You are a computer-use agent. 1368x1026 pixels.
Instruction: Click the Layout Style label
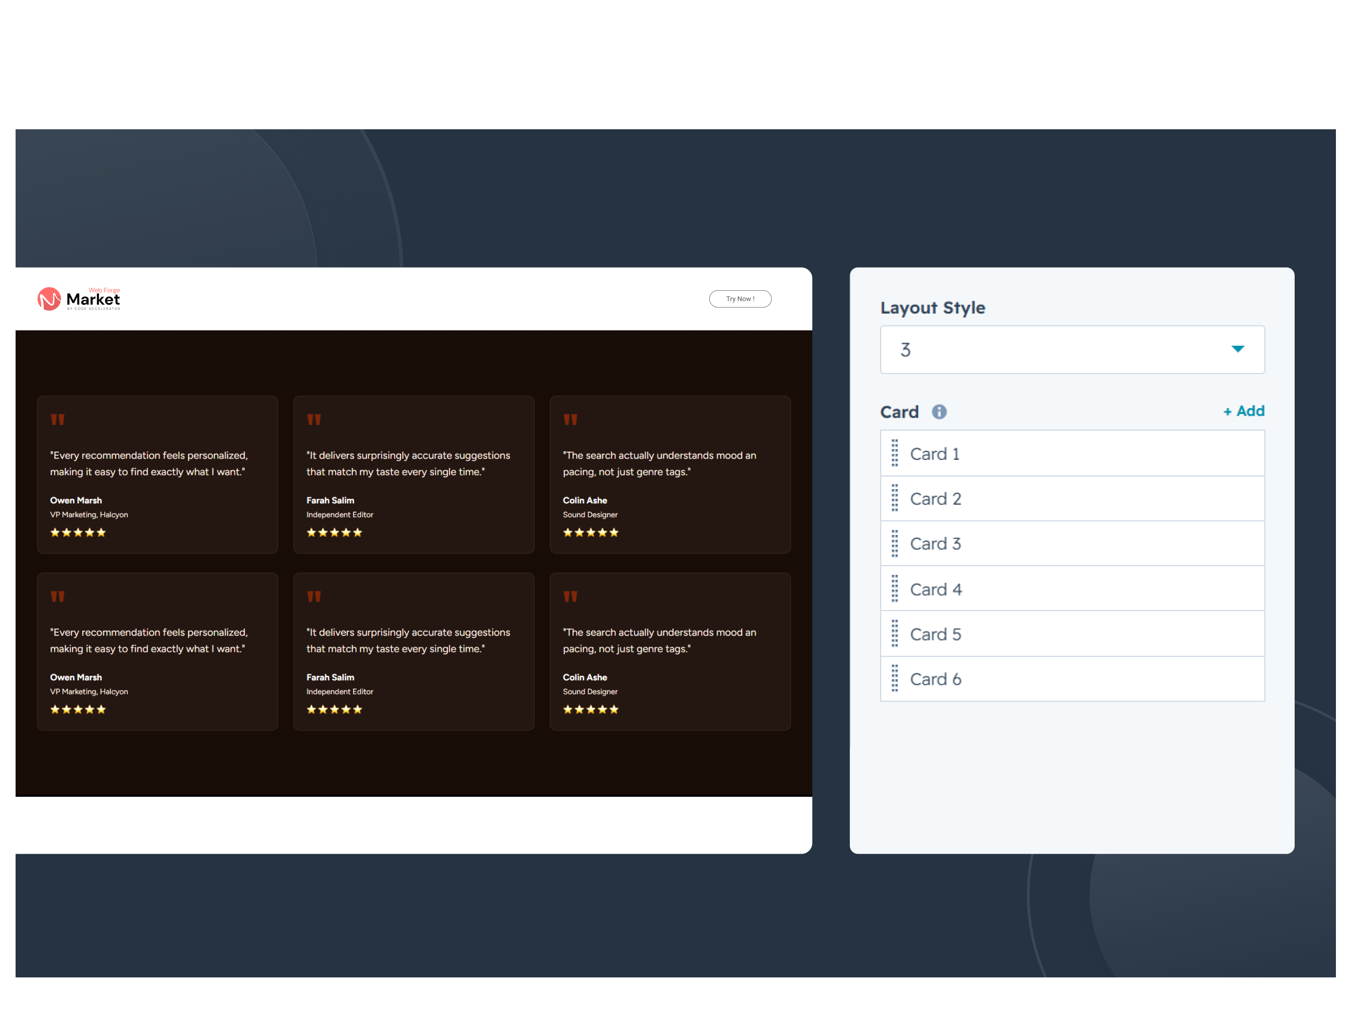pos(932,308)
